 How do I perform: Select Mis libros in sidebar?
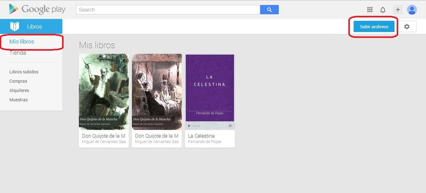pyautogui.click(x=22, y=42)
